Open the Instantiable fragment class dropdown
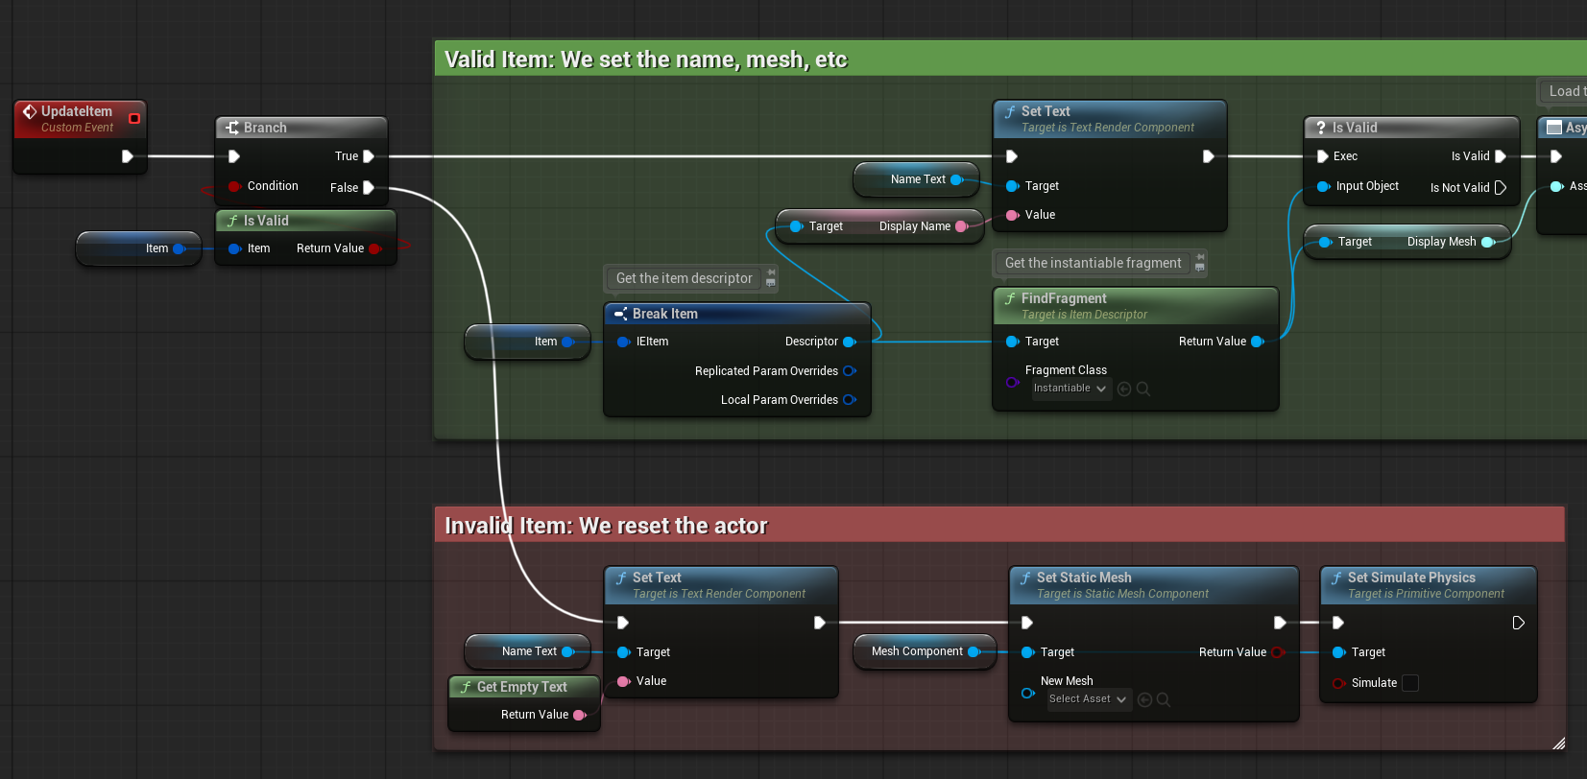 (1070, 389)
